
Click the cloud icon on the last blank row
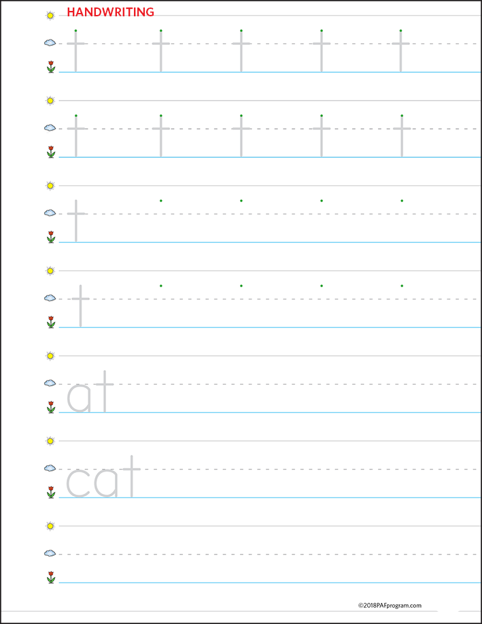tap(50, 553)
